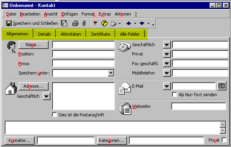Click the yellow diamond road sign icon
This screenshot has width=231, height=147.
pyautogui.click(x=104, y=23)
